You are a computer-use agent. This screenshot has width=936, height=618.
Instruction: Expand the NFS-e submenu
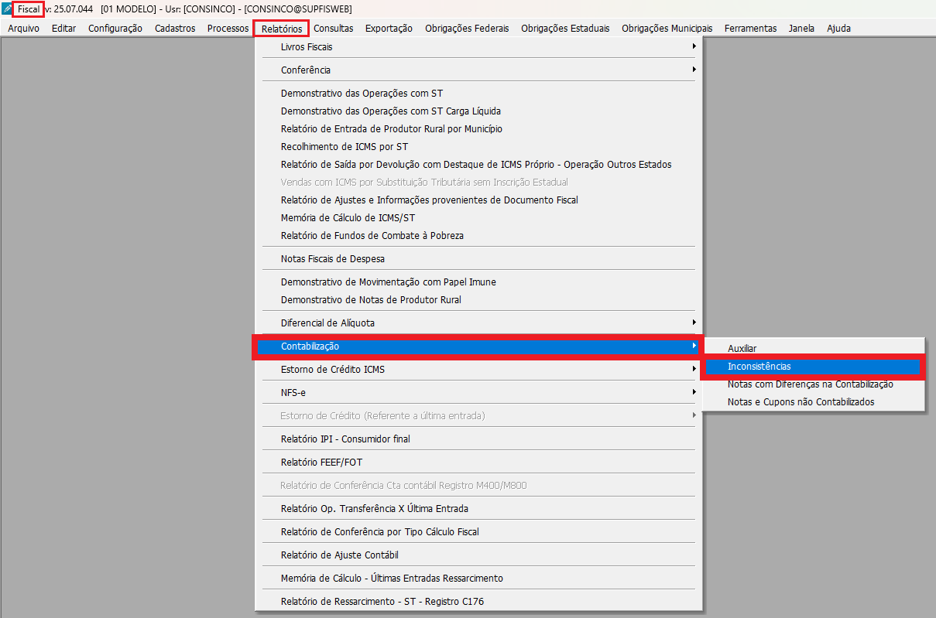point(478,393)
